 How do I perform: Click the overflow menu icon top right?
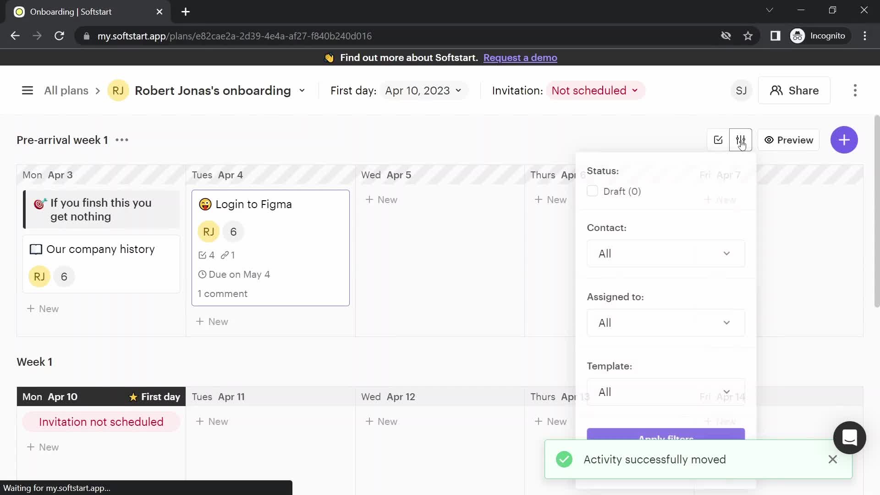[x=855, y=91]
